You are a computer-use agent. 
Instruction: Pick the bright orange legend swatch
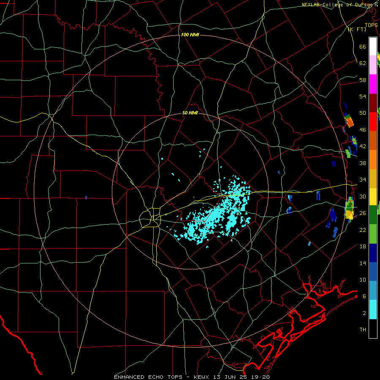(x=373, y=160)
